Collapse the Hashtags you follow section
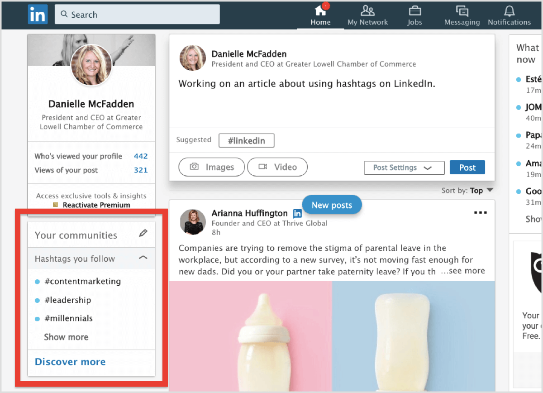Viewport: 543px width, 393px height. tap(143, 257)
